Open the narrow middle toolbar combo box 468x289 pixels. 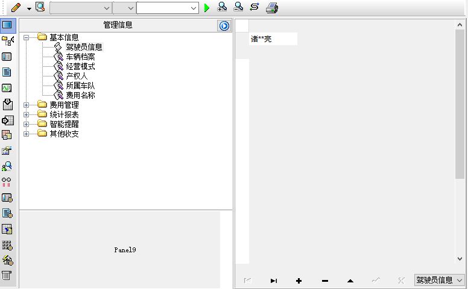(124, 8)
